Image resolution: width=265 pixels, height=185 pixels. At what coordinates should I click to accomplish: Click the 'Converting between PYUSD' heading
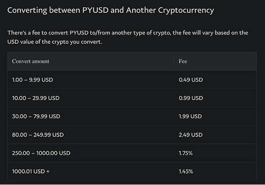pos(110,10)
